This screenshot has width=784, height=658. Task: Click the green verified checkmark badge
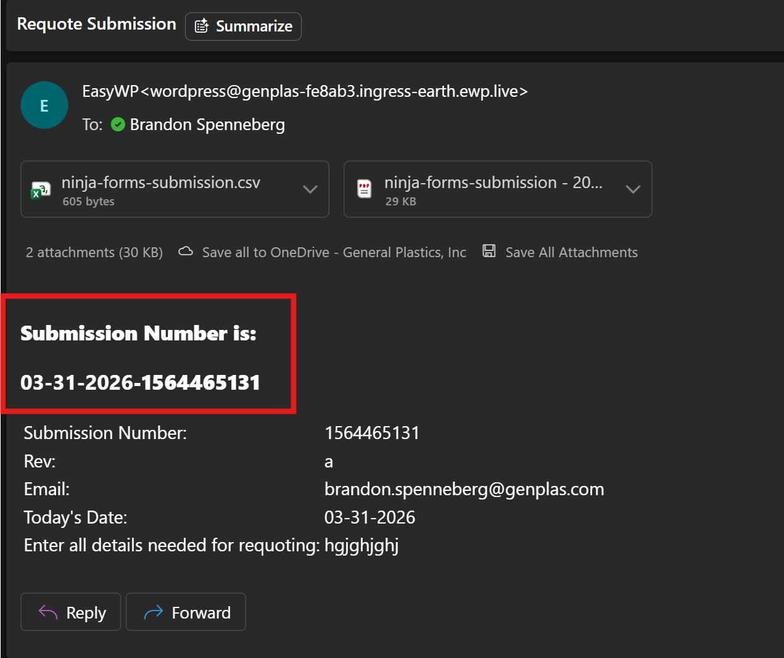tap(118, 125)
